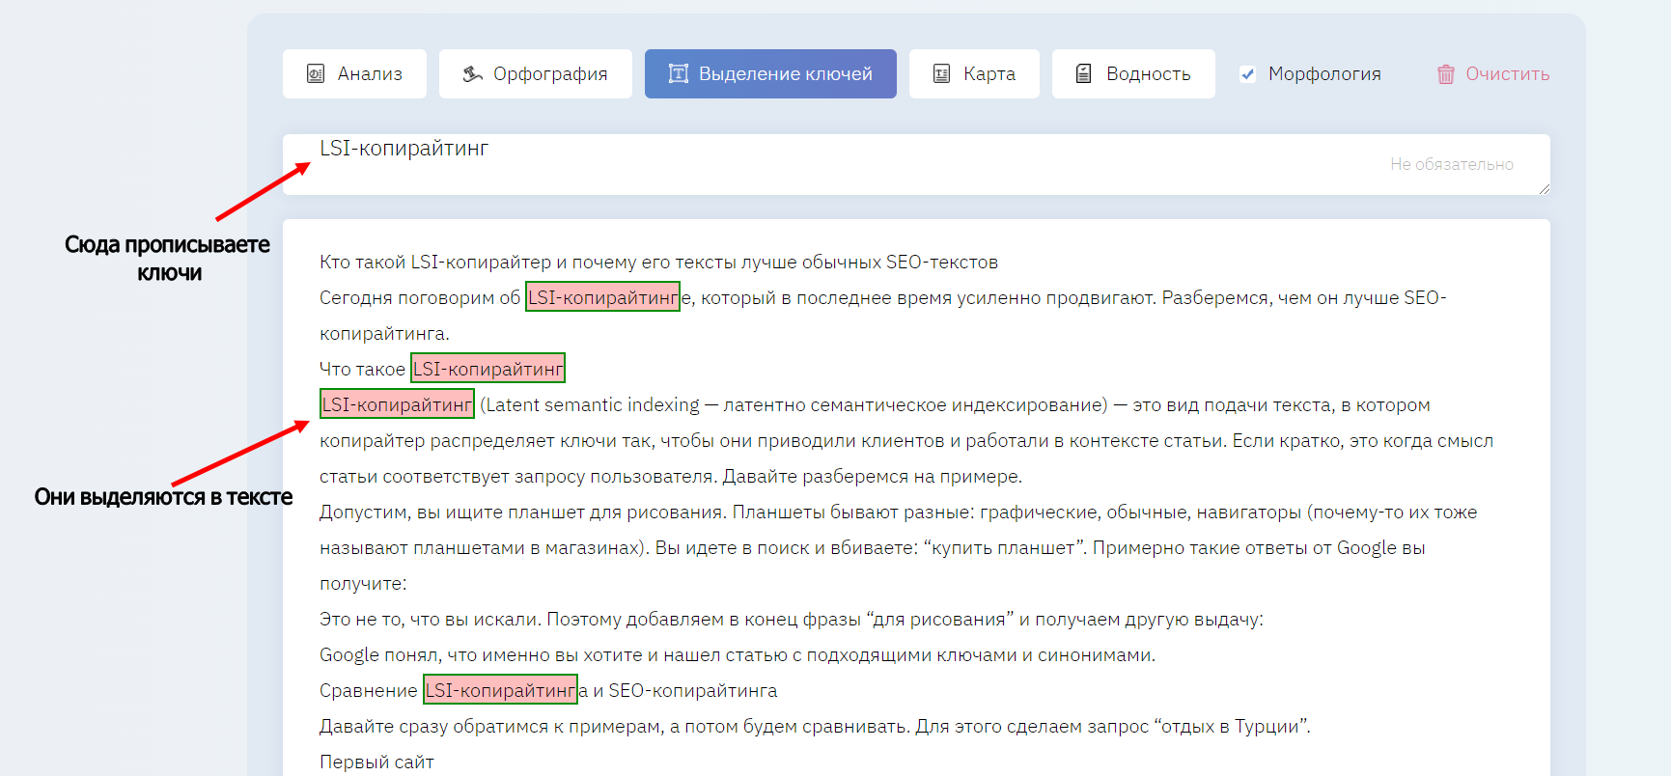Viewport: 1671px width, 776px height.
Task: Click the Выделение ключей text icon
Action: pos(679,73)
